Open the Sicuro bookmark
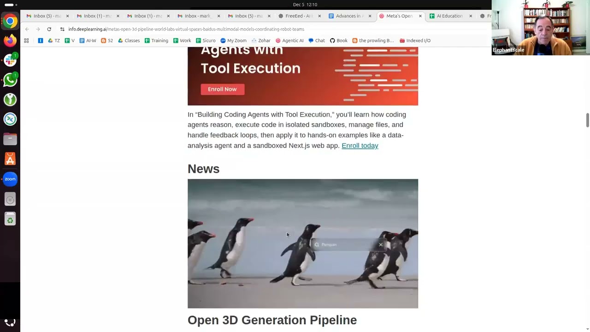Viewport: 590px width, 332px height. pos(206,41)
